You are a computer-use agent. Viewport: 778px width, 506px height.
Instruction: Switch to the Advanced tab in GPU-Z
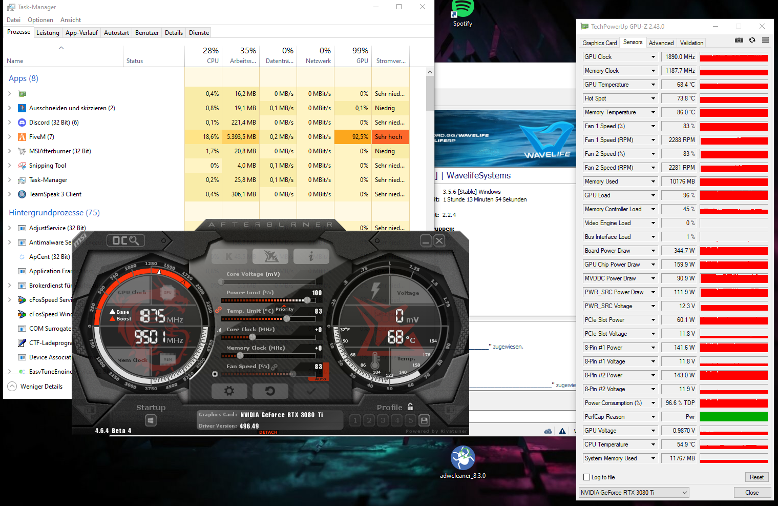tap(661, 43)
